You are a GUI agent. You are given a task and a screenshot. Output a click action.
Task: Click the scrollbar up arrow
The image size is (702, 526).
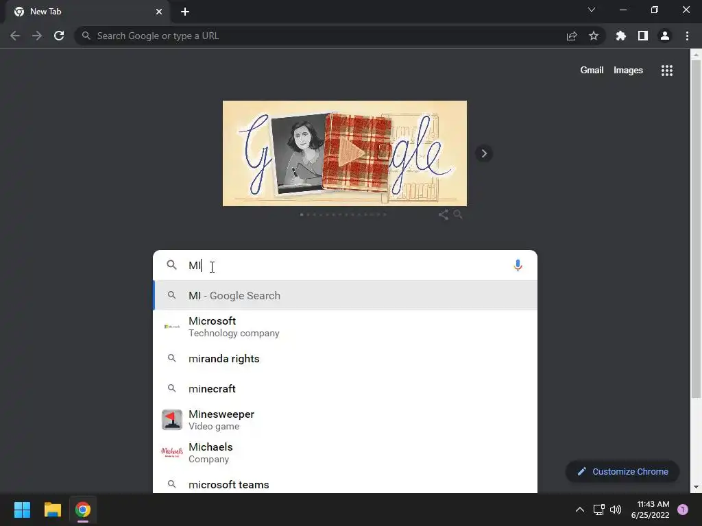(696, 55)
